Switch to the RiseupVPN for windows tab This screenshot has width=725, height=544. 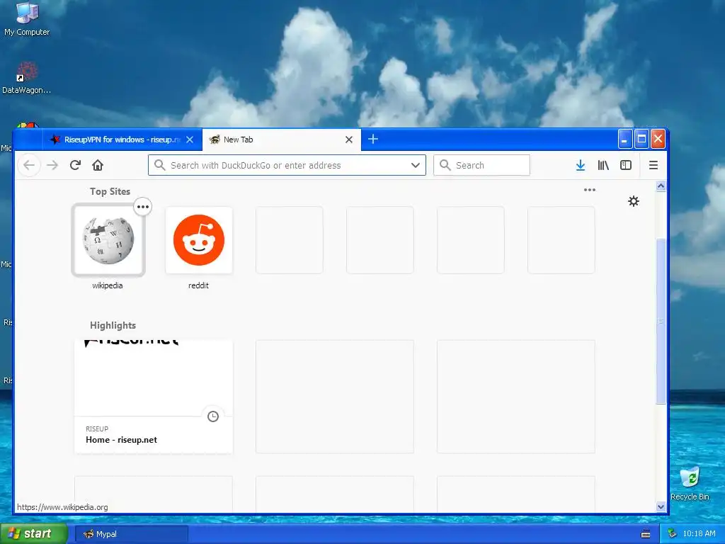[x=122, y=140]
